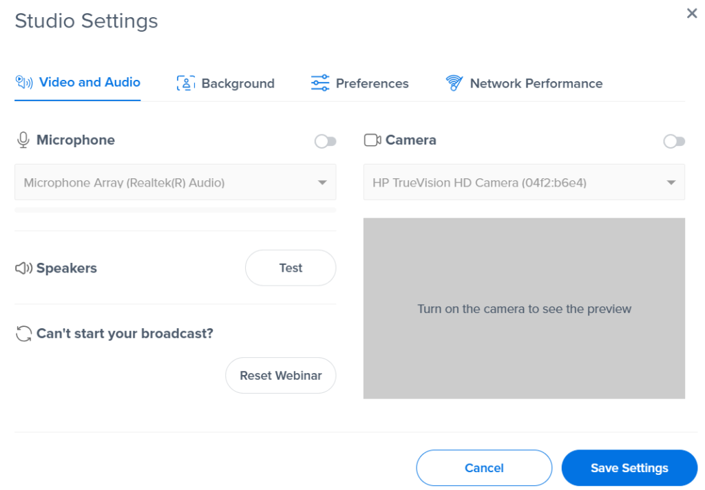This screenshot has height=490, width=705.
Task: Switch to the Background tab
Action: pyautogui.click(x=226, y=83)
